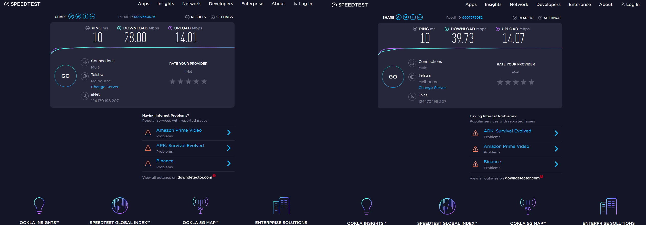
Task: Click the Ookla 5G Map antenna icon, right window
Action: tap(528, 206)
